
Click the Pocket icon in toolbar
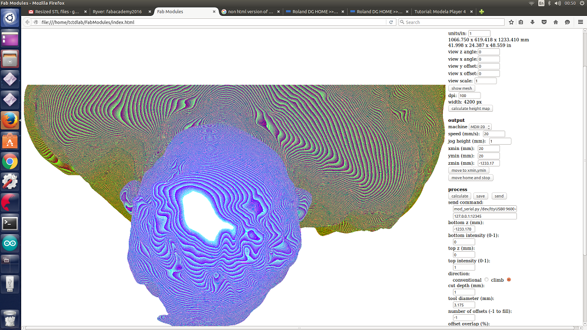click(x=544, y=22)
